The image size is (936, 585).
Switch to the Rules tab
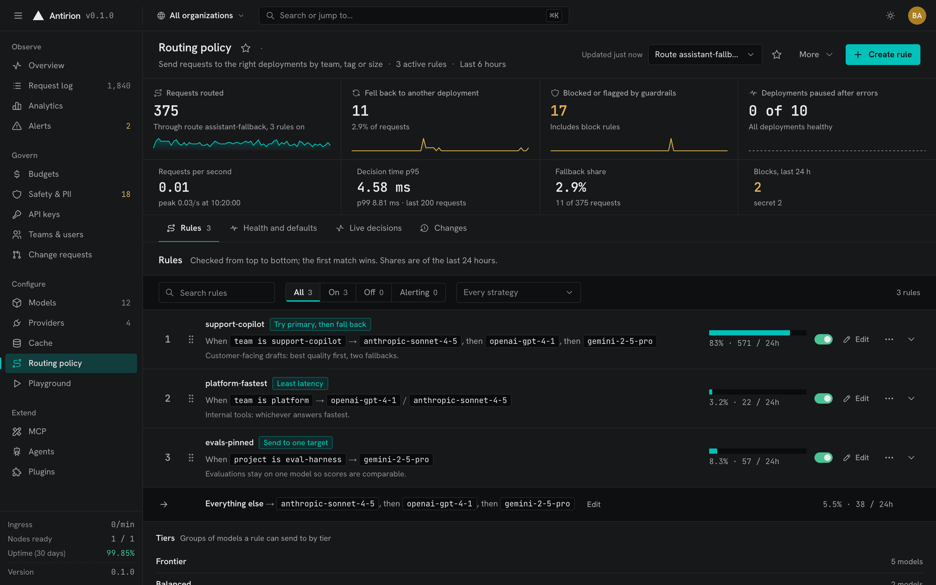[x=189, y=228]
